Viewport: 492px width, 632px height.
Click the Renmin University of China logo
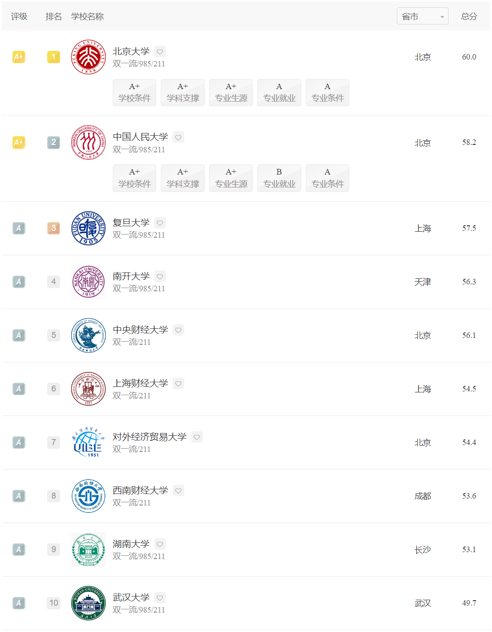(x=88, y=143)
